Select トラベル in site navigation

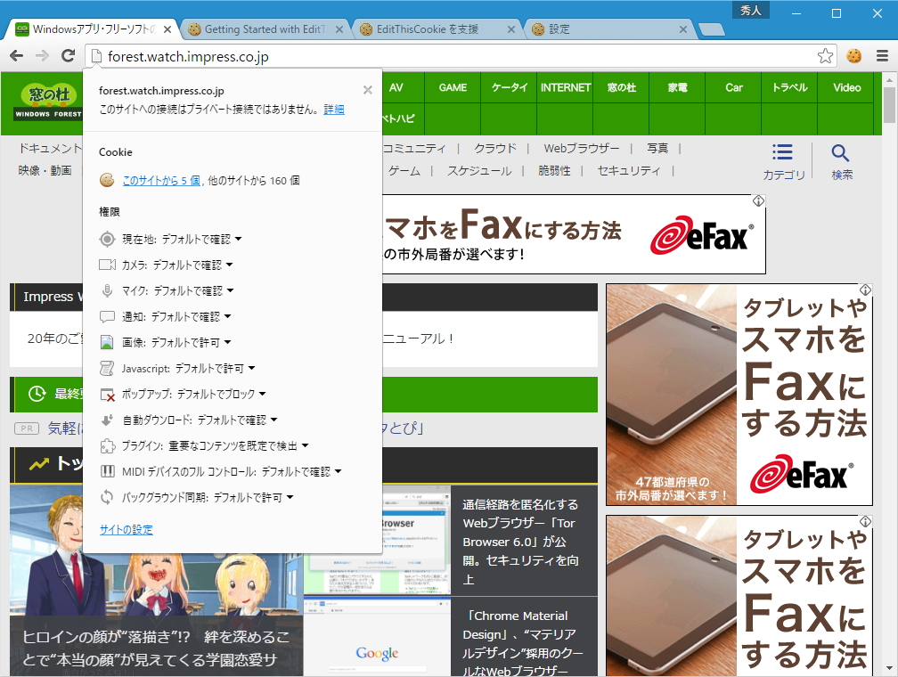tap(789, 87)
